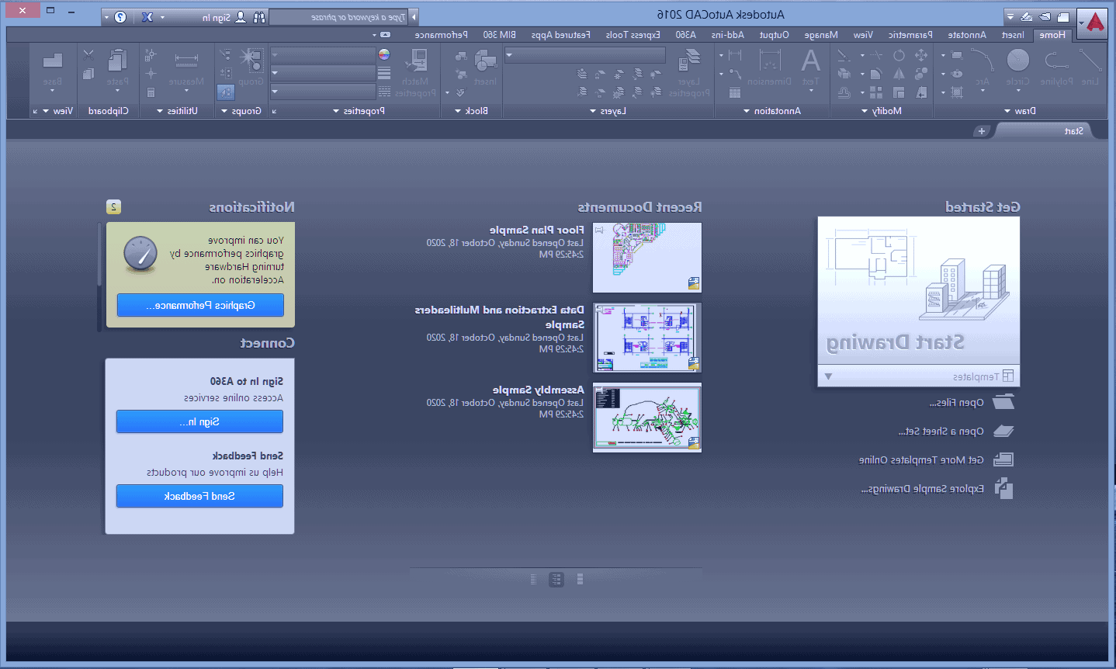Viewport: 1116px width, 669px height.
Task: Expand the Quick Access Toolbar customize arrow
Action: (1009, 17)
